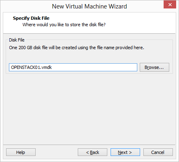The height and width of the screenshot is (162, 179).
Task: Click empty space right of the file name text
Action: click(x=94, y=67)
